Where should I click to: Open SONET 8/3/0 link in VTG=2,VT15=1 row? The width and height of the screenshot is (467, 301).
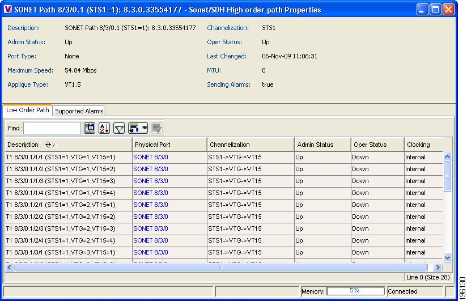pos(151,205)
